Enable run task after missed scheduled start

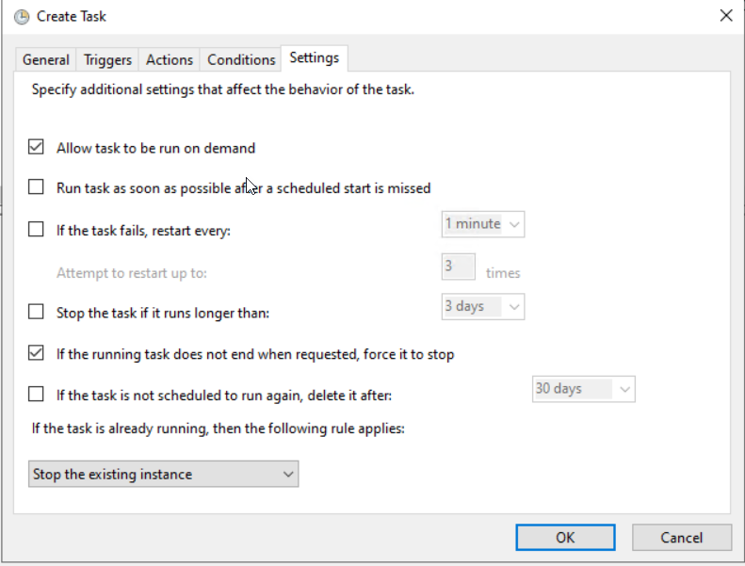[x=36, y=187]
